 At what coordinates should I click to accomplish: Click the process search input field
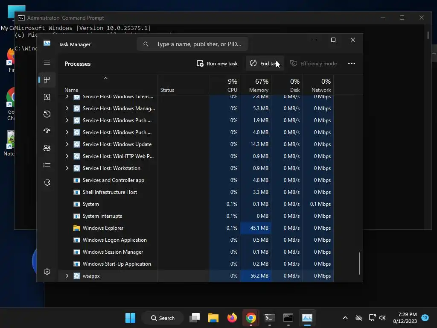pos(192,44)
